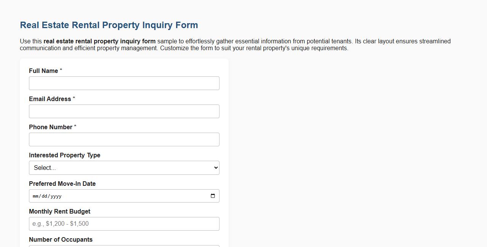
Task: Click the Phone Number text box
Action: tap(124, 139)
